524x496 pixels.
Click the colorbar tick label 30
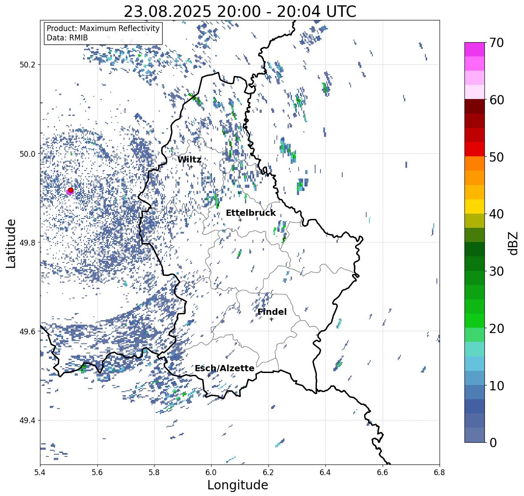coord(496,271)
